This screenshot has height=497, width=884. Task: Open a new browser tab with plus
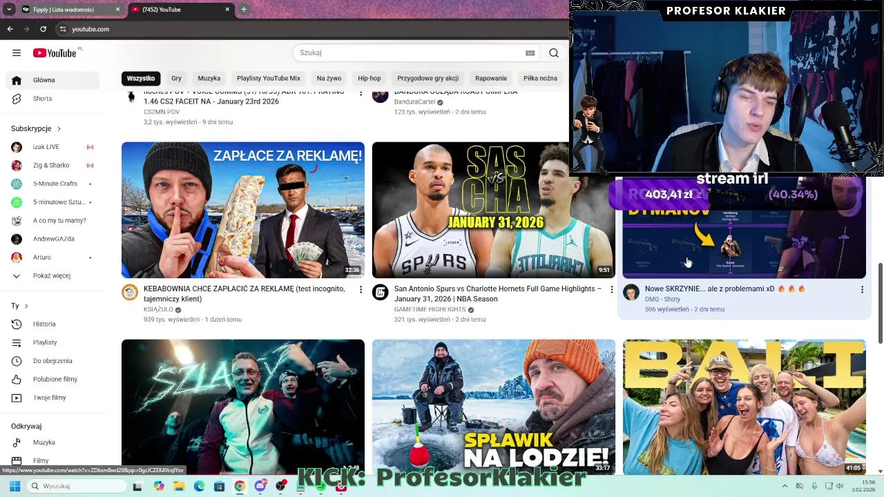244,10
